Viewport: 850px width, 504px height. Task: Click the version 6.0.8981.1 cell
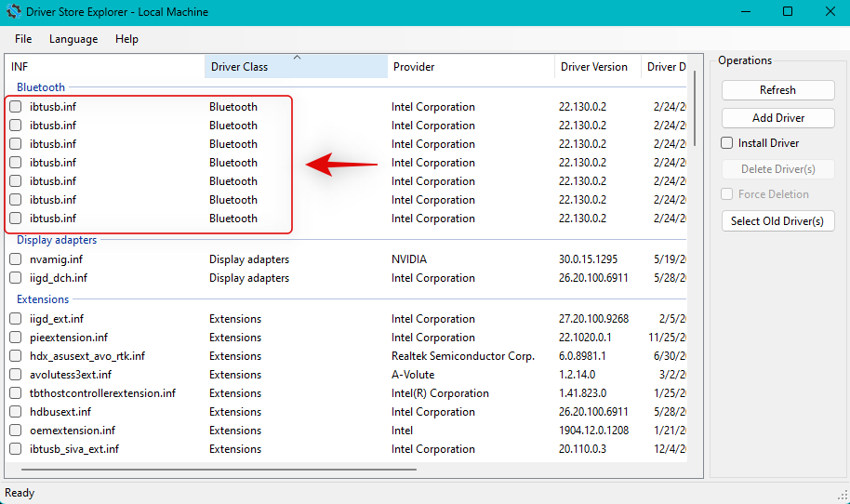(x=582, y=356)
